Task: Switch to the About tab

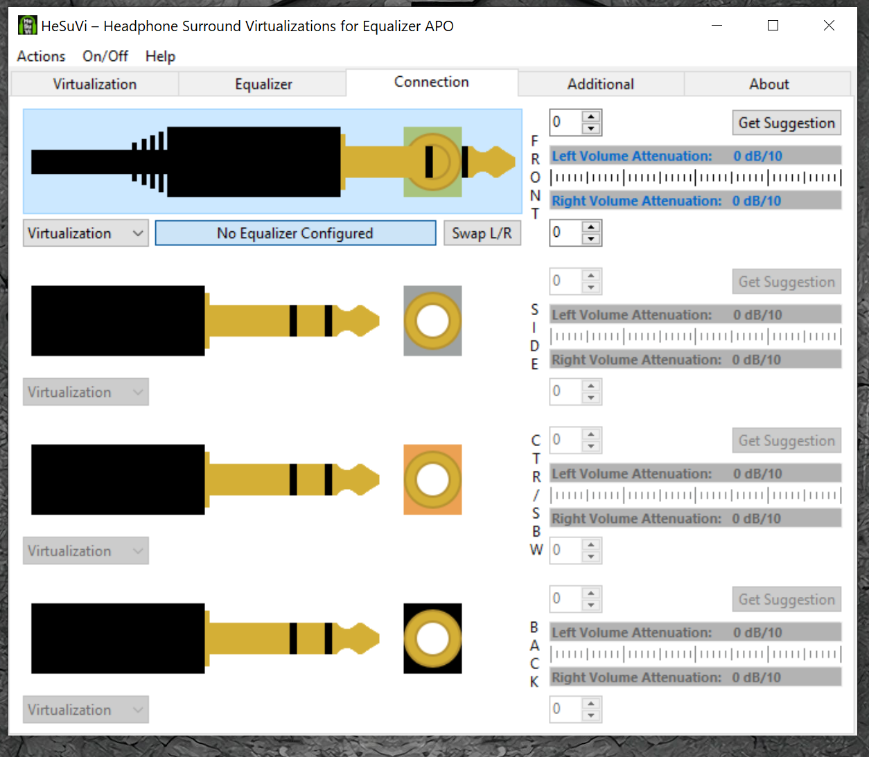Action: pos(769,84)
